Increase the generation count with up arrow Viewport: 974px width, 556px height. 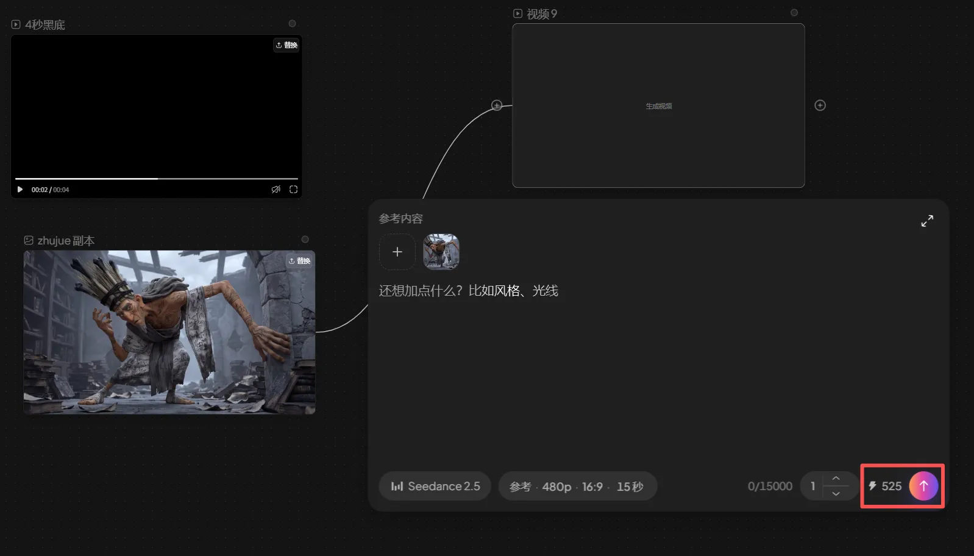[x=836, y=479]
